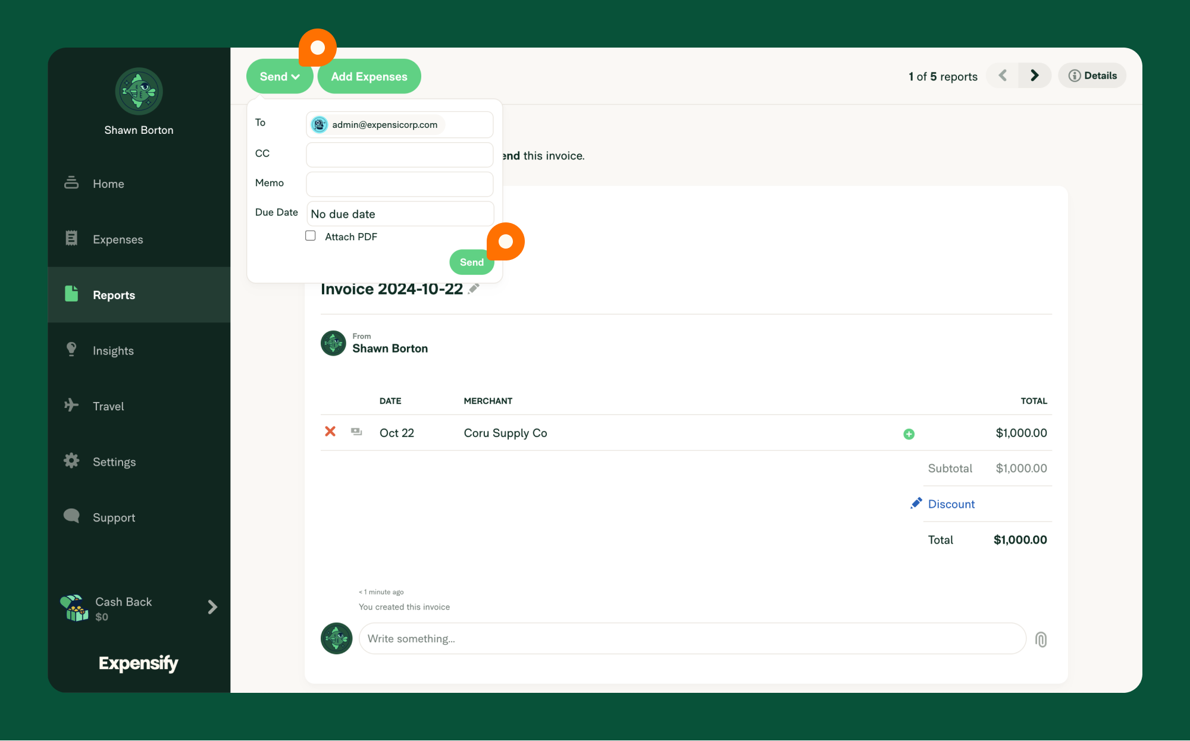Enable the green plus icon on Coru Supply Co row
The height and width of the screenshot is (741, 1190).
(x=909, y=434)
